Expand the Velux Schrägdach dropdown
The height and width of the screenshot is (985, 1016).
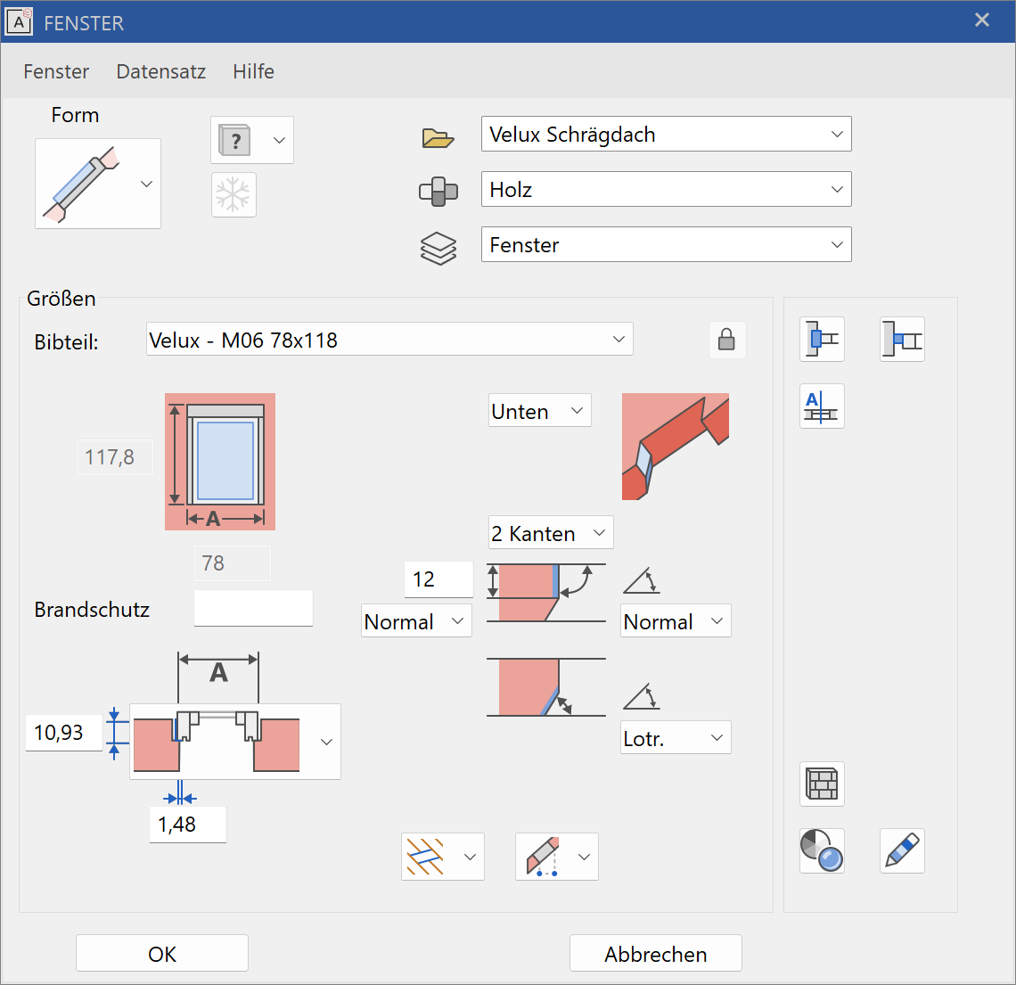(666, 134)
